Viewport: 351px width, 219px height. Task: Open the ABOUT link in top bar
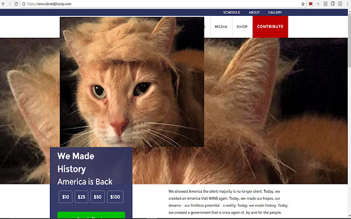click(x=254, y=12)
